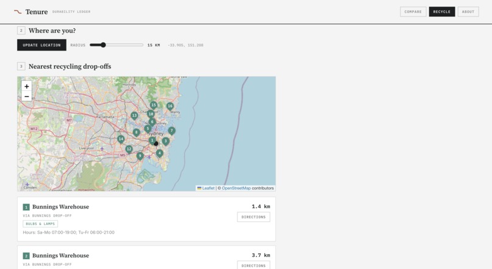The height and width of the screenshot is (269, 492).
Task: Select map marker number 6
Action: [152, 122]
